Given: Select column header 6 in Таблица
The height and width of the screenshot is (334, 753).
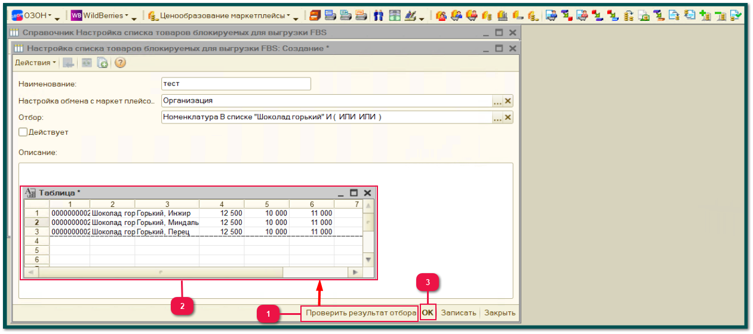Looking at the screenshot, I should point(312,204).
